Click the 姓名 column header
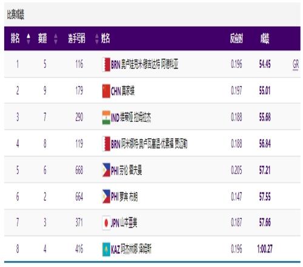Image resolution: width=303 pixels, height=267 pixels. pyautogui.click(x=105, y=38)
